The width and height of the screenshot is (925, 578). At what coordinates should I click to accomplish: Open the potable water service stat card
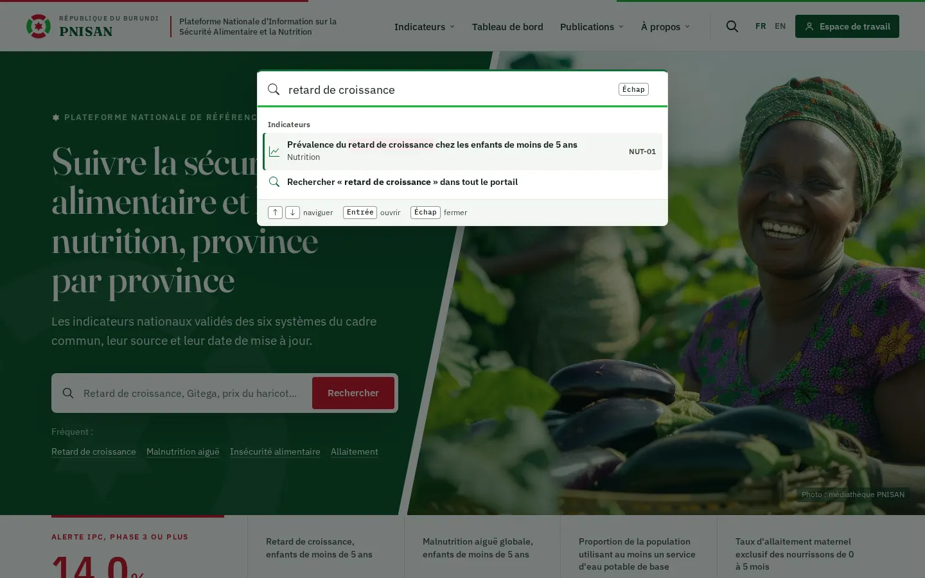click(x=639, y=547)
